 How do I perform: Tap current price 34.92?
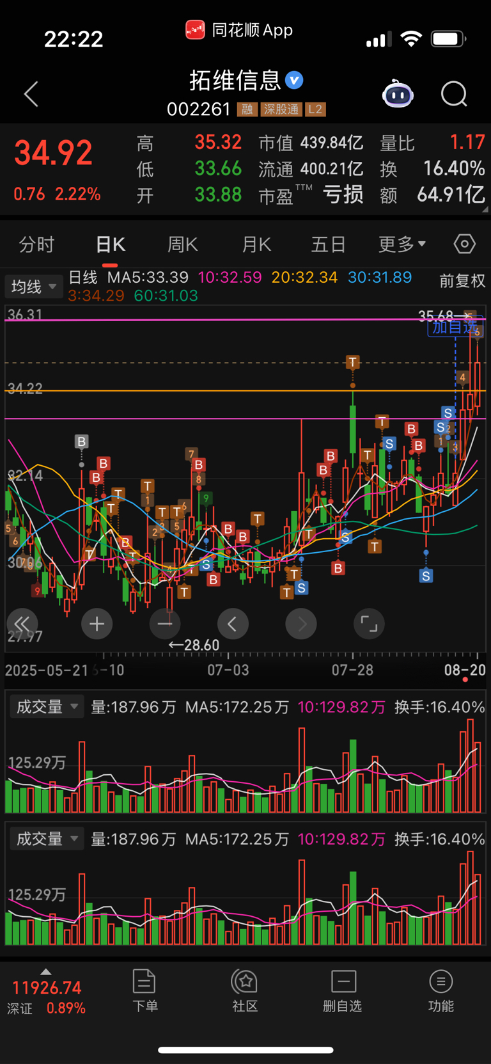click(x=54, y=153)
